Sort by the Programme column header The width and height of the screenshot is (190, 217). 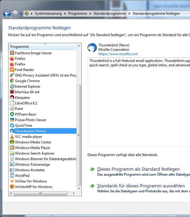point(42,47)
